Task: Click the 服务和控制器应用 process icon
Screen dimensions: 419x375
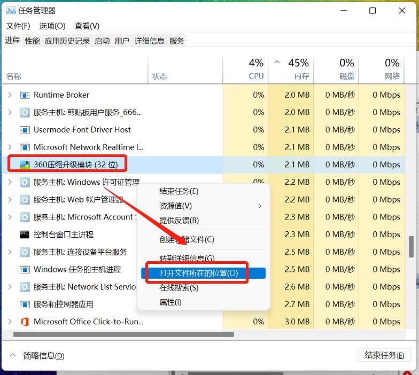Action: 25,304
